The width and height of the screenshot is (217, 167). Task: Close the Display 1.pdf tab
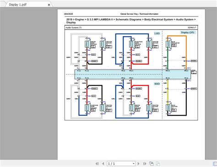pos(49,5)
